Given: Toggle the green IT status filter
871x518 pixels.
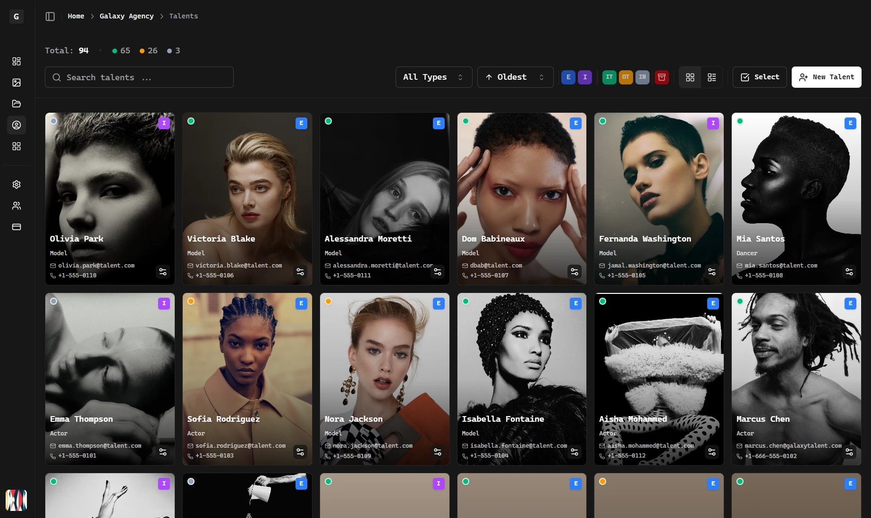Looking at the screenshot, I should point(609,77).
